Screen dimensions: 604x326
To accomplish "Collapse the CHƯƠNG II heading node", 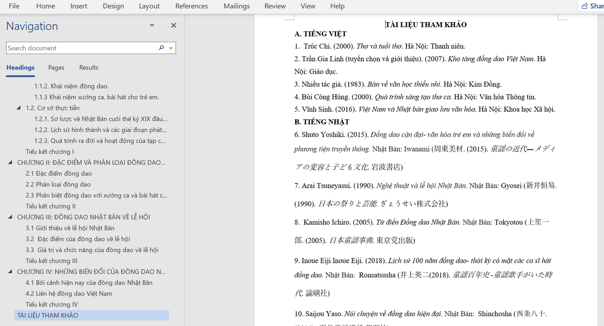I will (10, 162).
